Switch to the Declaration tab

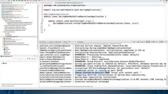(58, 42)
